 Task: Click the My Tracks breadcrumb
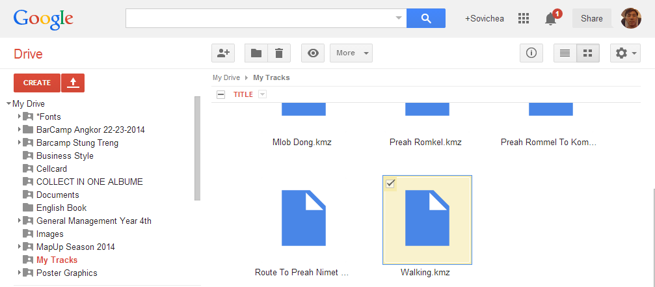click(271, 77)
